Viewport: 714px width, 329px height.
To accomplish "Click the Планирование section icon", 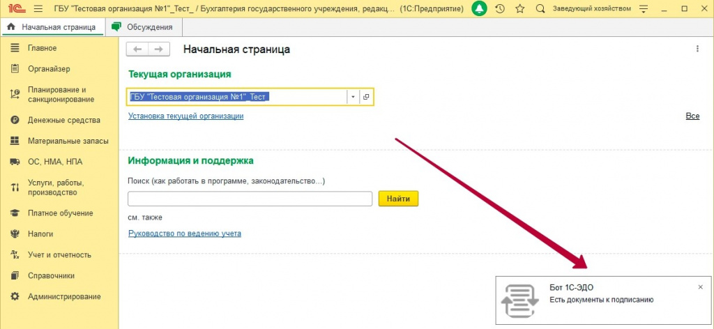I will pyautogui.click(x=15, y=94).
